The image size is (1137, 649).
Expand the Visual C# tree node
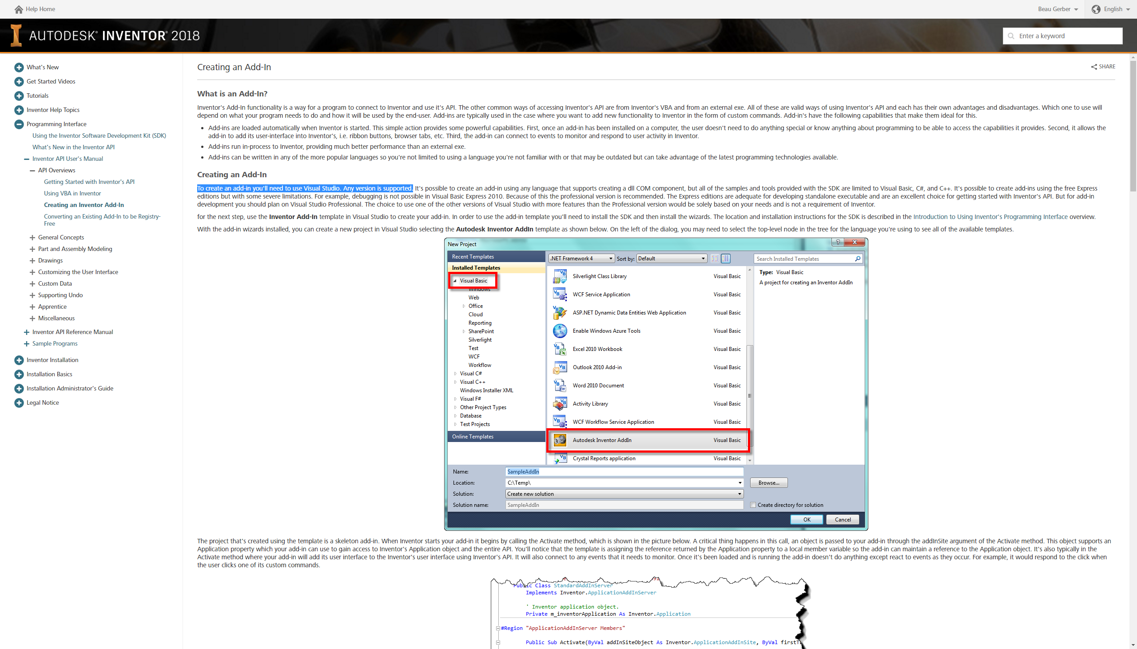tap(455, 373)
